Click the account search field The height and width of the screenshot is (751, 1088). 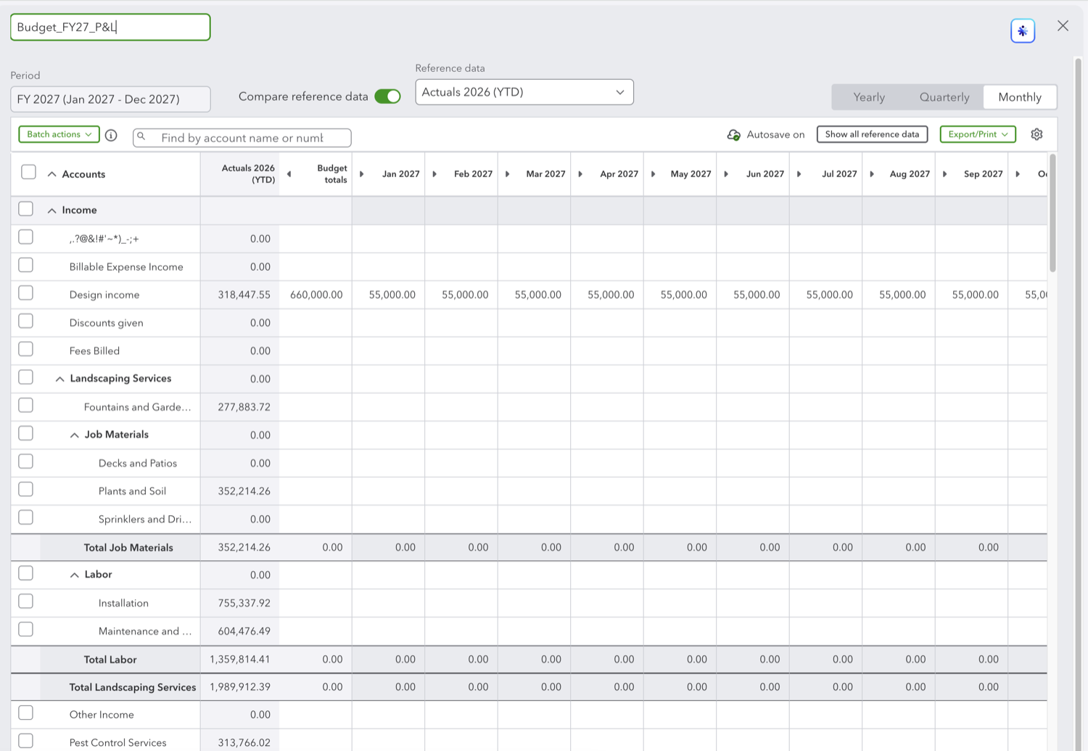242,137
